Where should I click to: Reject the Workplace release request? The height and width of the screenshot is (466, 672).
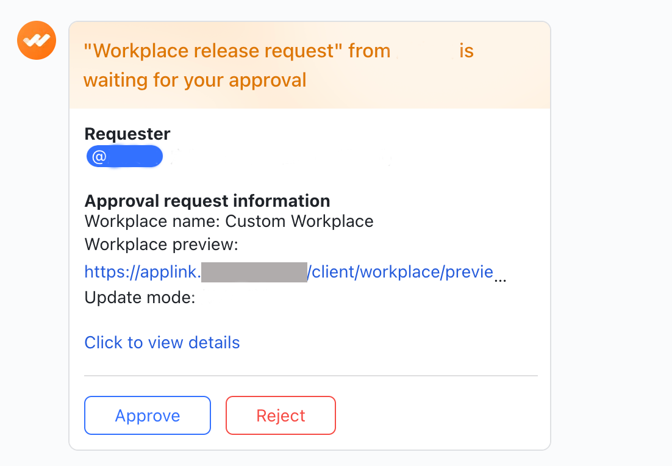281,415
